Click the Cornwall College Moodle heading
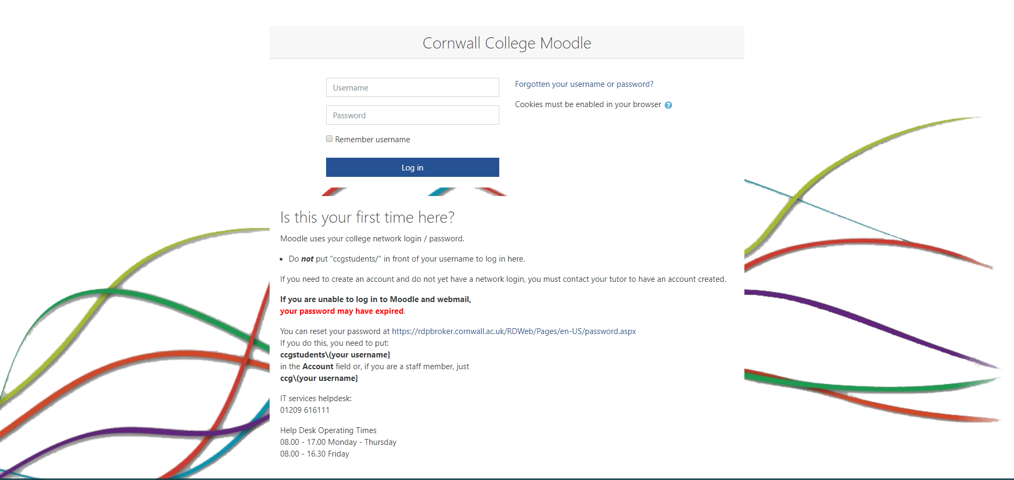This screenshot has height=480, width=1014. [x=507, y=43]
